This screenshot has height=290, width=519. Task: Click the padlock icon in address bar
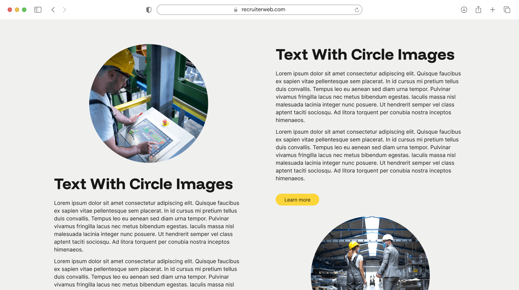point(236,10)
